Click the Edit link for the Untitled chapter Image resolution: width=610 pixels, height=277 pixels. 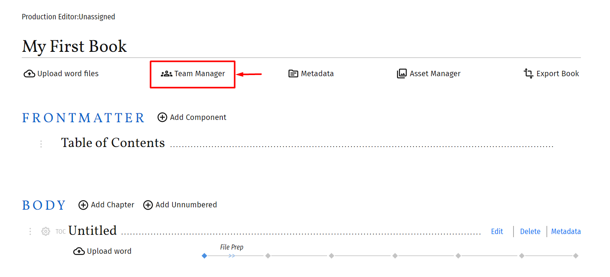tap(497, 231)
